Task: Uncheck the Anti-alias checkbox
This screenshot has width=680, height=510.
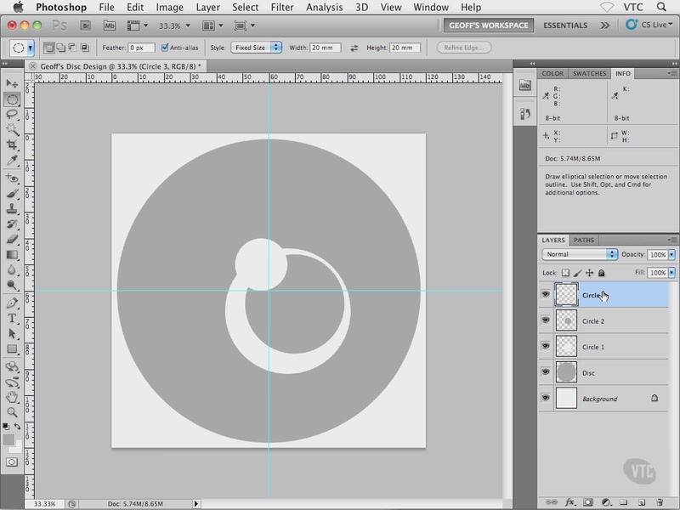Action: (x=165, y=48)
